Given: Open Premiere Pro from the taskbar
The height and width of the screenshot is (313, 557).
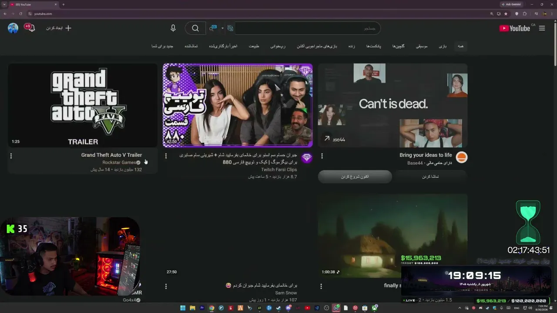Looking at the screenshot, I should pos(202,308).
